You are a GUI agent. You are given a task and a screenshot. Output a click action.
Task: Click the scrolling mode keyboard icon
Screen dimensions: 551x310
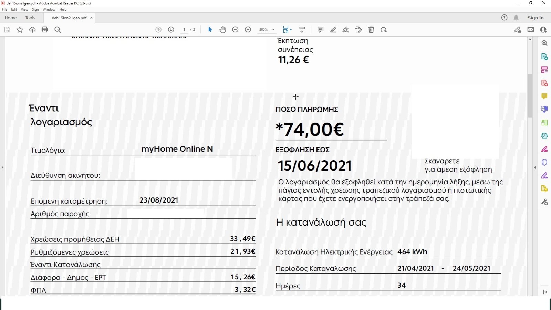click(302, 30)
